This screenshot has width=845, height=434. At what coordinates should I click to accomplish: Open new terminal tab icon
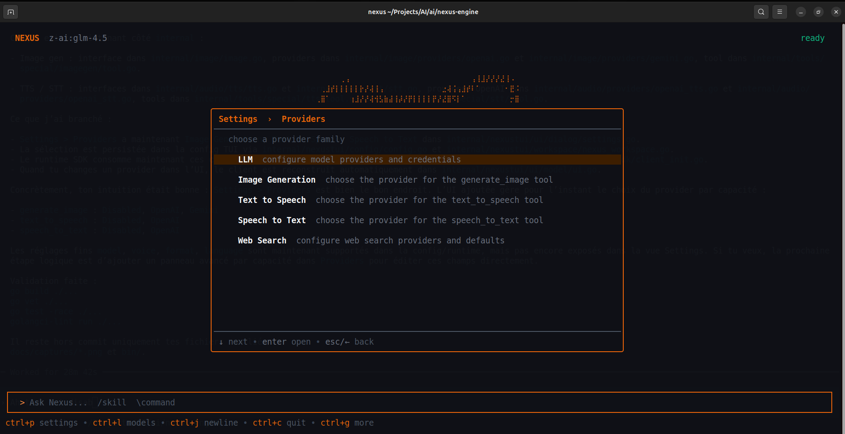(x=11, y=12)
